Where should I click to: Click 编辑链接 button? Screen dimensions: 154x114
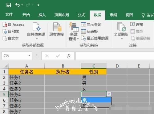tap(141, 38)
